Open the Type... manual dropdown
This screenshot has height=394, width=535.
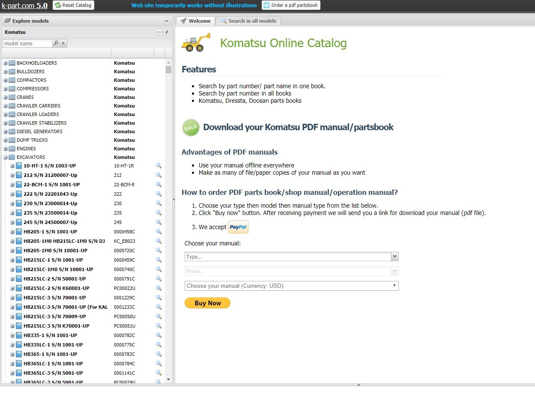click(x=395, y=257)
